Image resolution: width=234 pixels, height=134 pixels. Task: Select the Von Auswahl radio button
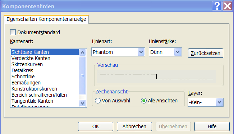coord(98,101)
